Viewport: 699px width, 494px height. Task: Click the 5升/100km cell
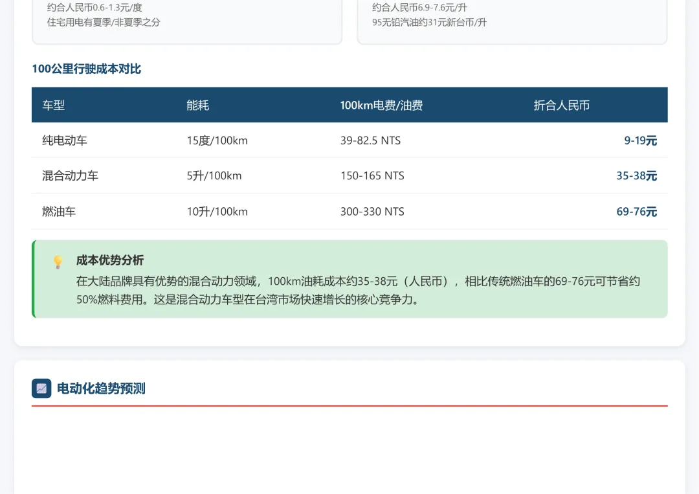[x=214, y=175]
